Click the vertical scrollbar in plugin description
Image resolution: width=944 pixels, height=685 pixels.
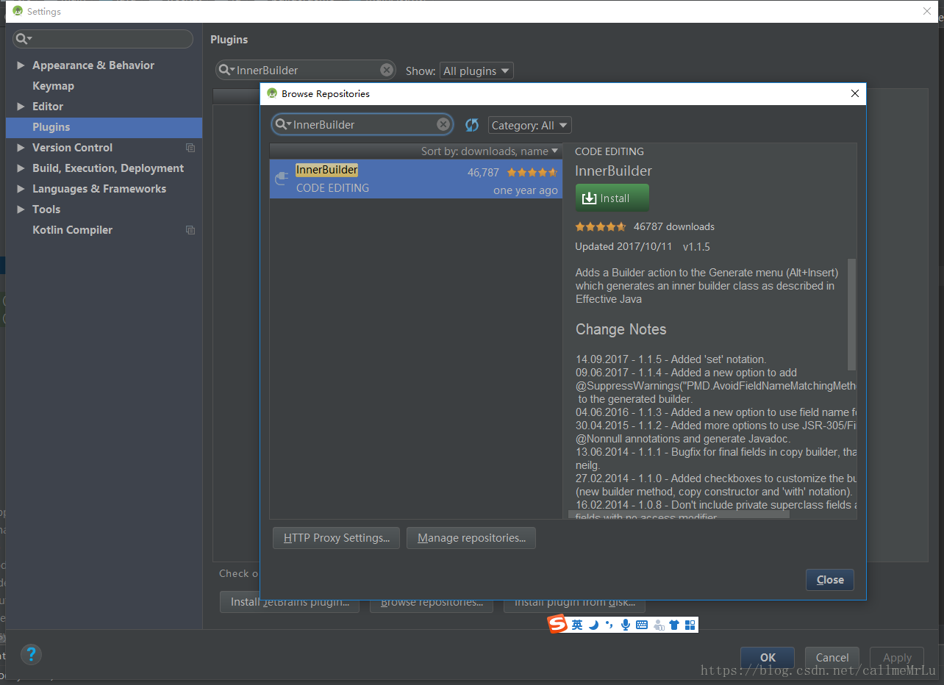click(x=851, y=314)
